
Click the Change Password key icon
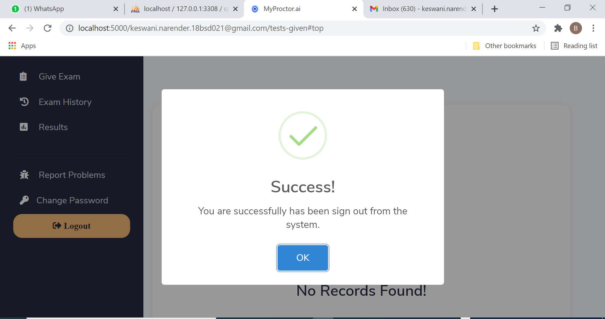[24, 200]
